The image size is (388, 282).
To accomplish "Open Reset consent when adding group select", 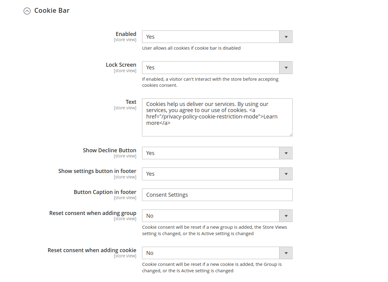I will (x=211, y=216).
